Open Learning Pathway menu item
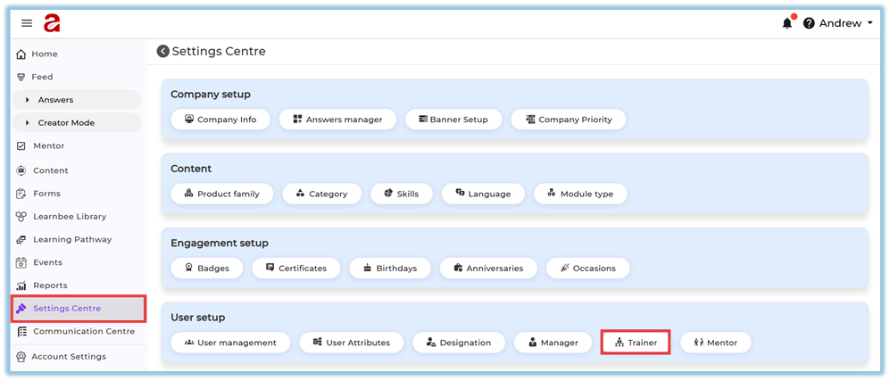This screenshot has width=890, height=381. [x=72, y=239]
